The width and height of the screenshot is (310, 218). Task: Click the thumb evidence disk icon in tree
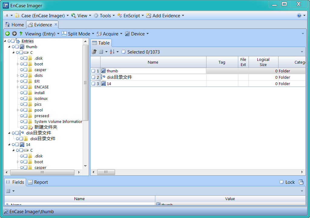click(x=22, y=47)
